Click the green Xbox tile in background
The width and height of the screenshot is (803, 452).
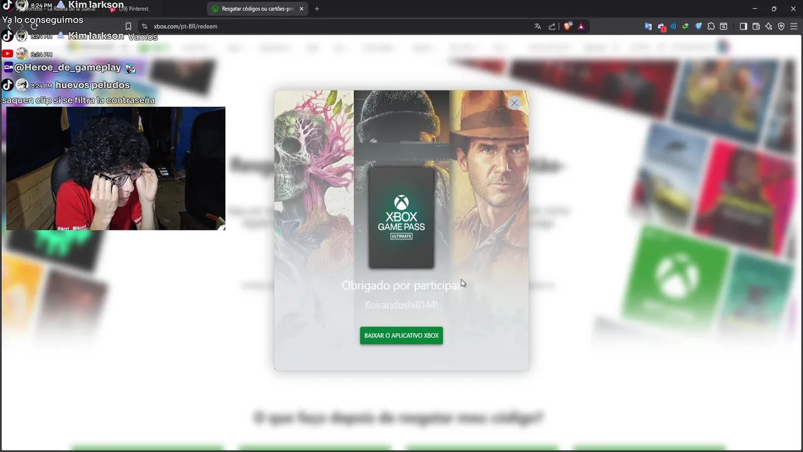pyautogui.click(x=677, y=275)
